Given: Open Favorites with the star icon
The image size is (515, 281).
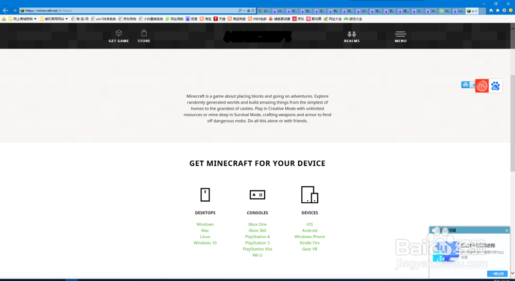Looking at the screenshot, I should point(497,10).
